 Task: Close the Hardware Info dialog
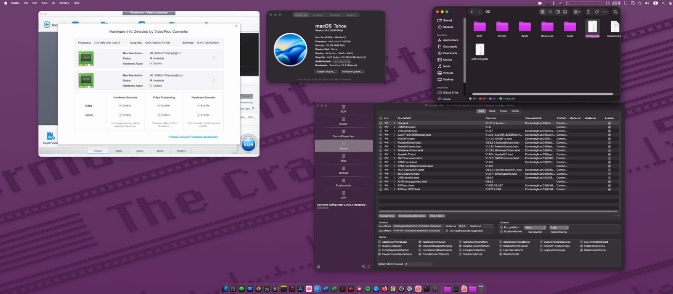pos(236,26)
